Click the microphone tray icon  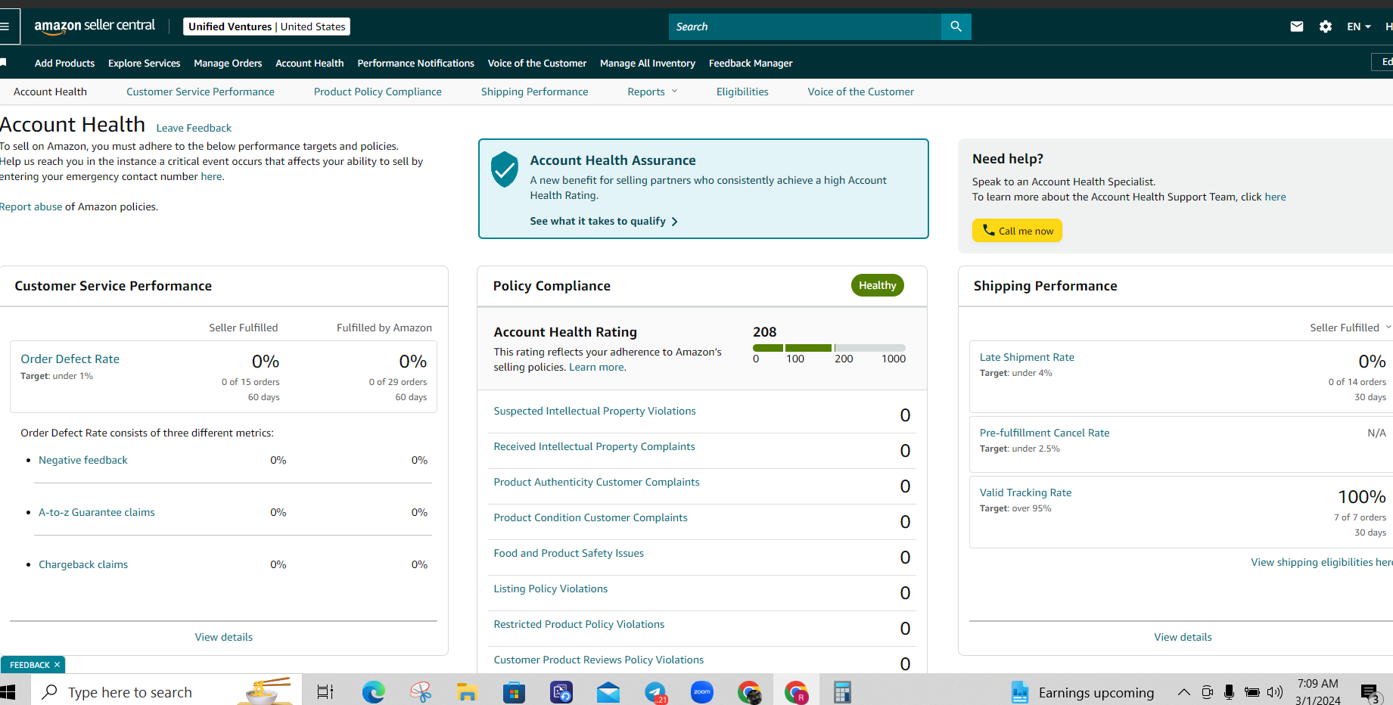[x=1229, y=692]
